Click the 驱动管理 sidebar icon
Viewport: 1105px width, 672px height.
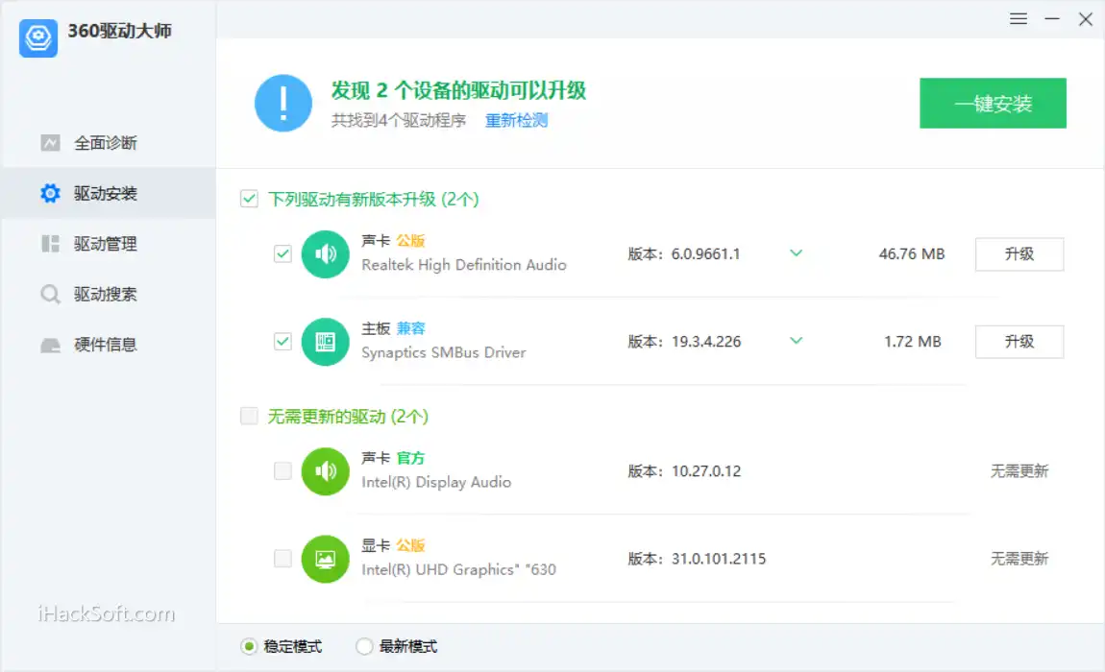(x=50, y=244)
